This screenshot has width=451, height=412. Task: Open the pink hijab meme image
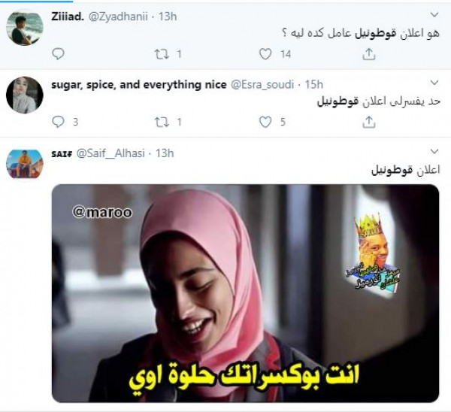click(245, 293)
